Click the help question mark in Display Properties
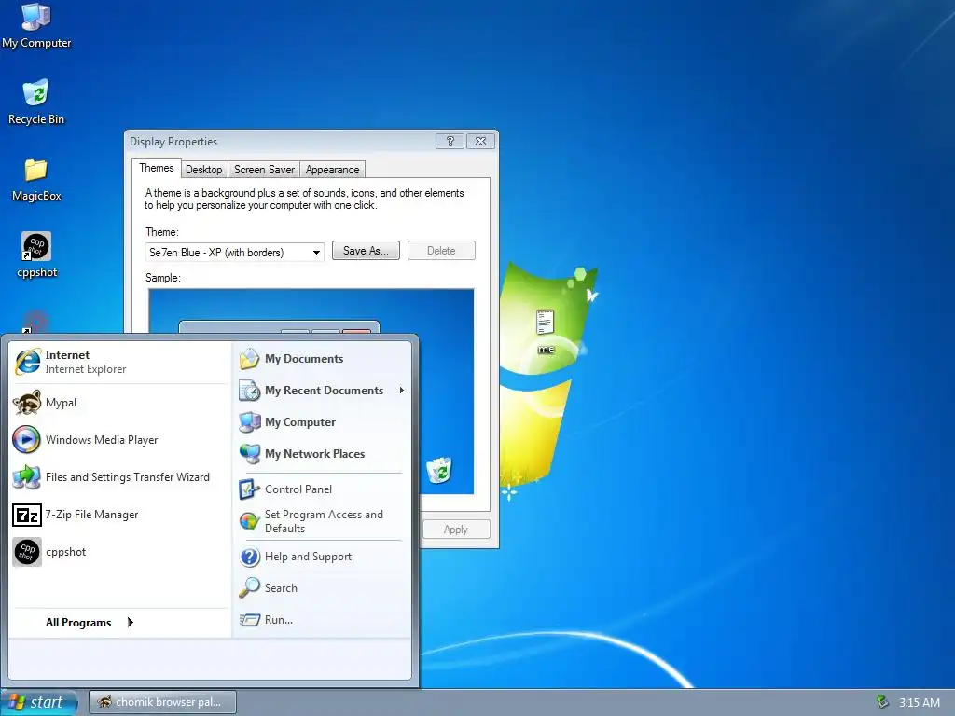Image resolution: width=955 pixels, height=716 pixels. (450, 142)
